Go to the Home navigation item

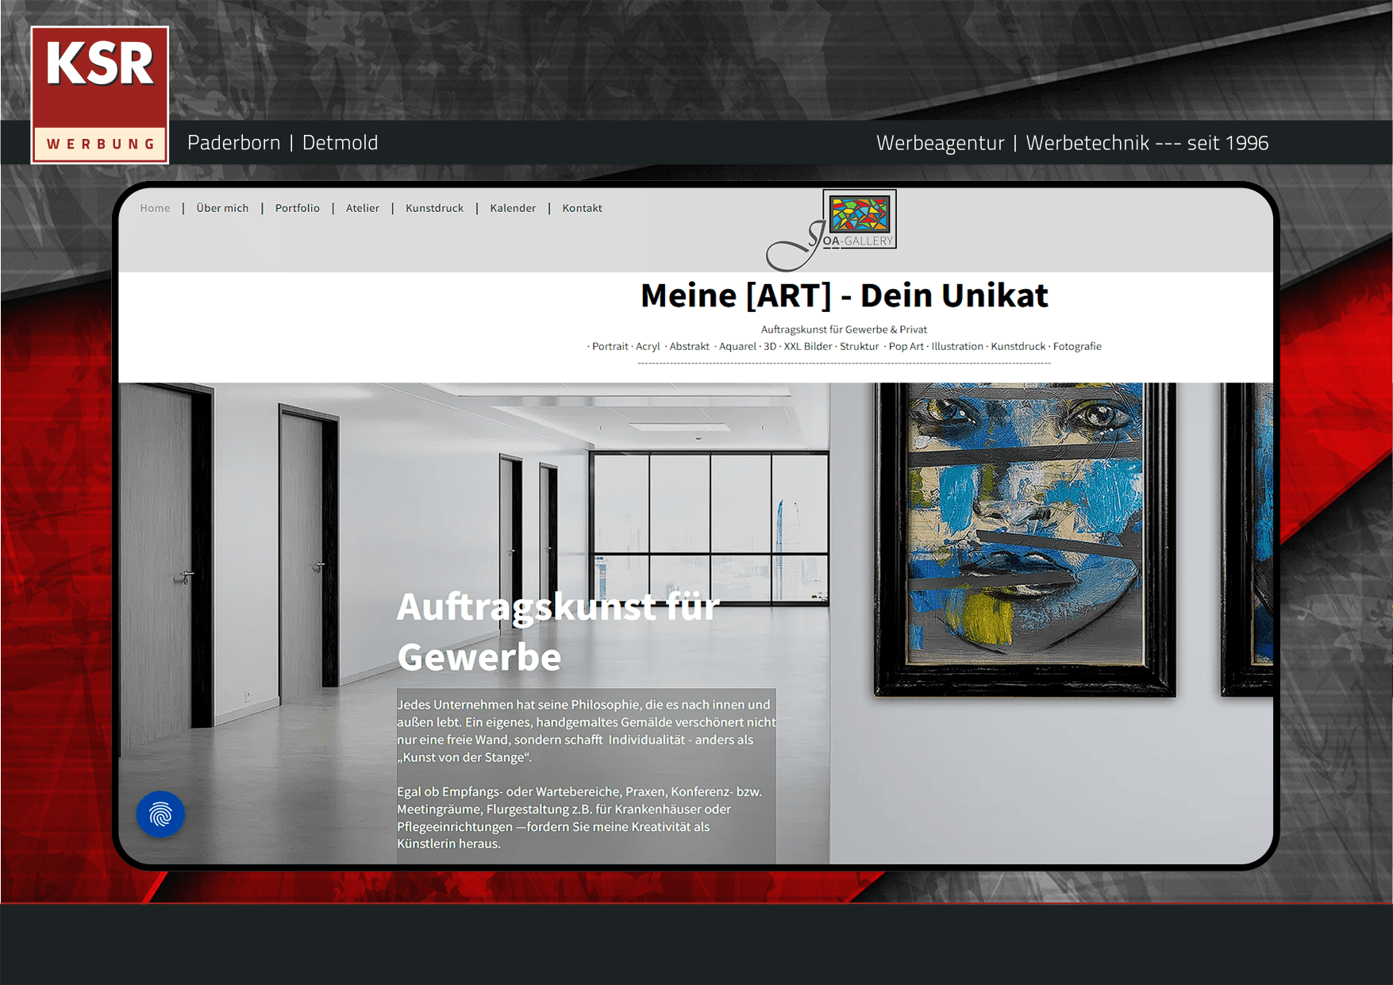click(155, 208)
